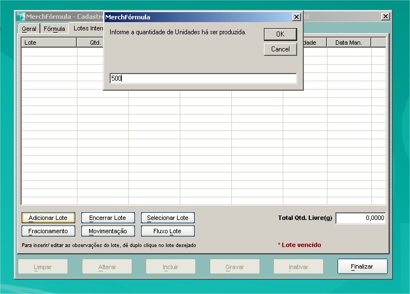Click the units quantity input field

(203, 78)
